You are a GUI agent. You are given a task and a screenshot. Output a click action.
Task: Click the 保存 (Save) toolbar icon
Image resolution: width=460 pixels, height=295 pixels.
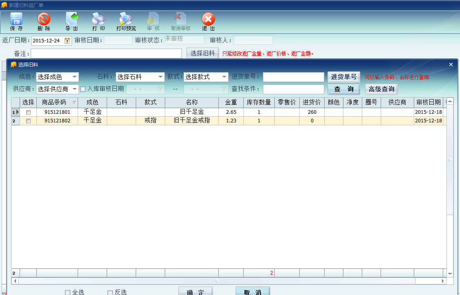point(16,22)
